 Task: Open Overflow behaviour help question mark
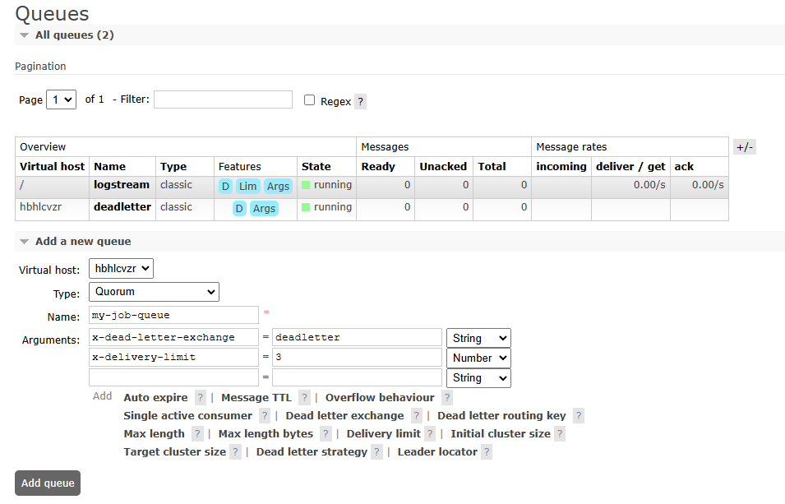(x=447, y=398)
